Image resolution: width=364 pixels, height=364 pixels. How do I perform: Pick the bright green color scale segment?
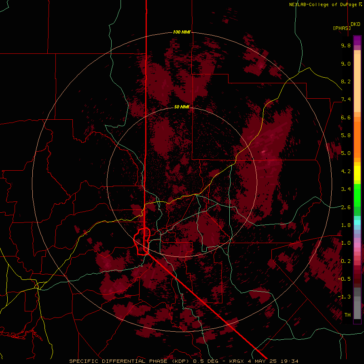(357, 195)
